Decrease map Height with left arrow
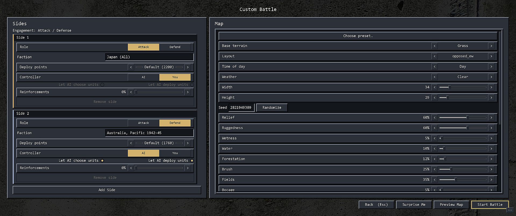 tap(435, 98)
